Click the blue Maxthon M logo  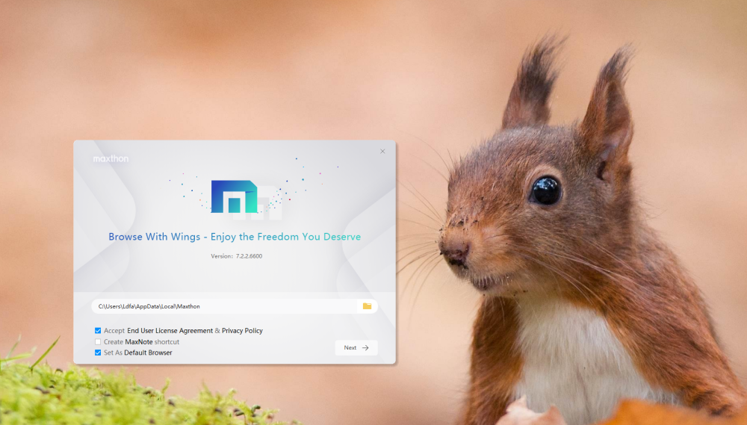234,196
